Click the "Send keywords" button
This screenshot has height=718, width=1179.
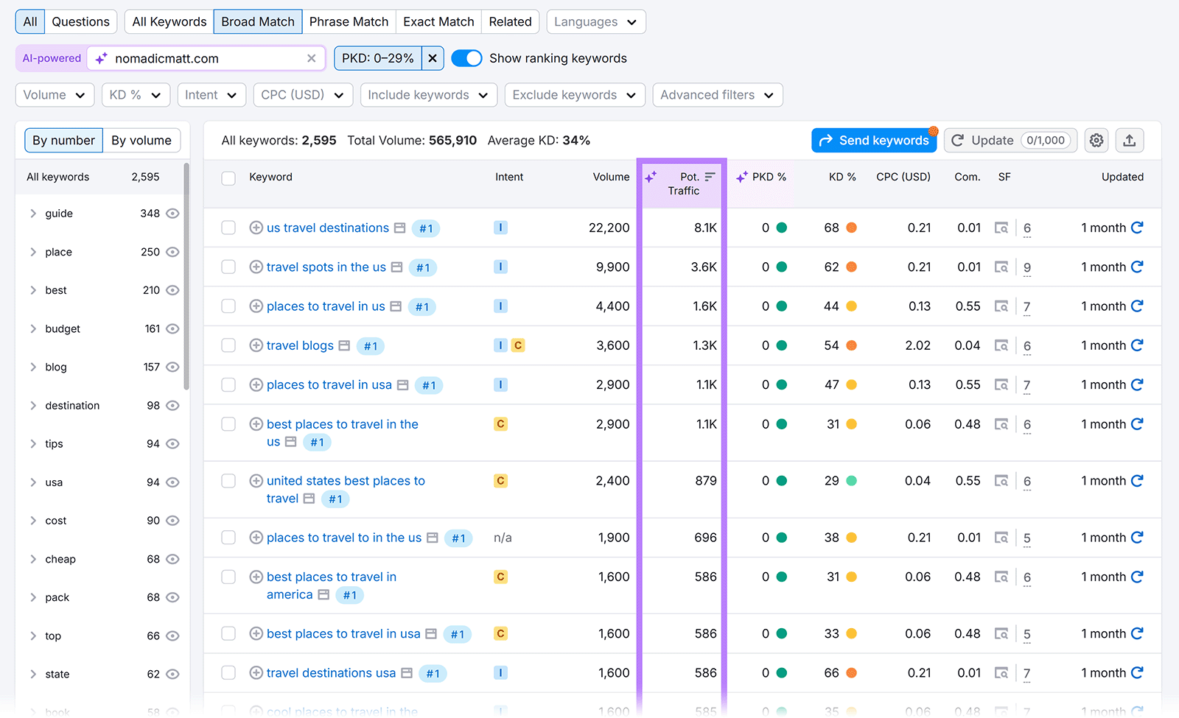coord(874,140)
